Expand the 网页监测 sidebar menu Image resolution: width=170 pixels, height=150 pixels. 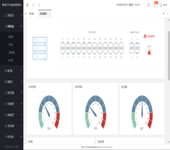(12, 93)
